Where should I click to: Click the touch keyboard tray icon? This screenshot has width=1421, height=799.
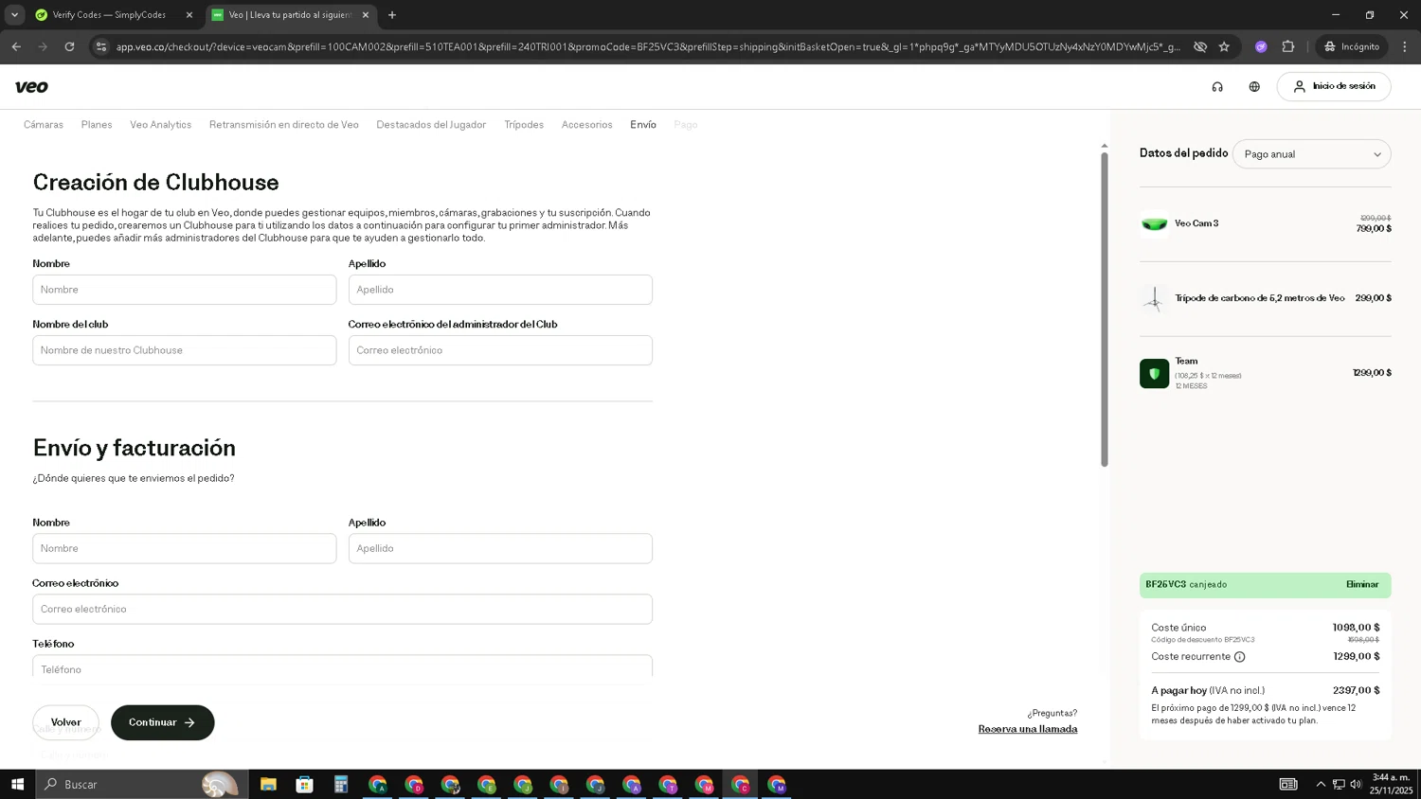(1288, 784)
